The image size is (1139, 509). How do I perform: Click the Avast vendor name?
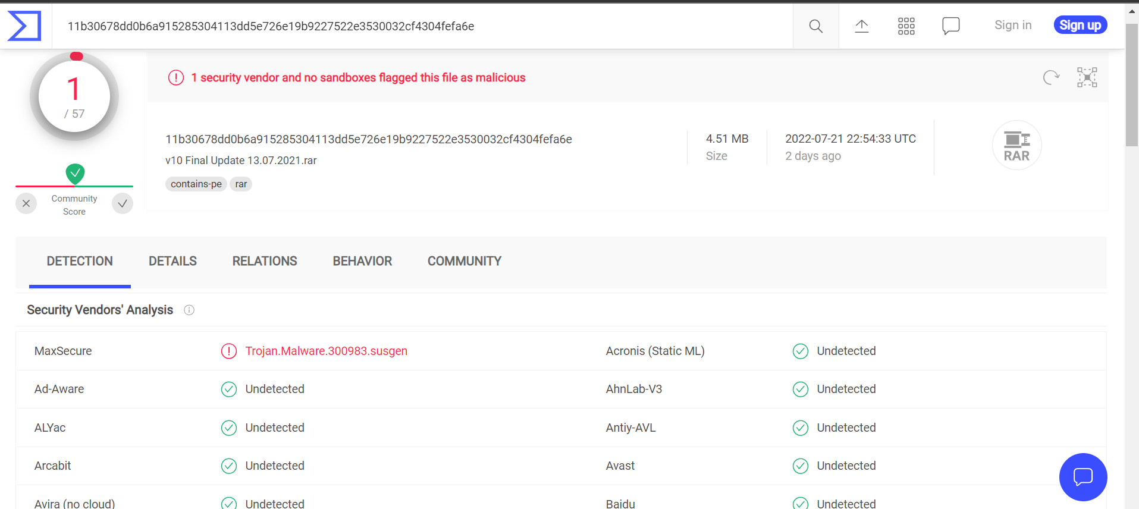point(620,466)
